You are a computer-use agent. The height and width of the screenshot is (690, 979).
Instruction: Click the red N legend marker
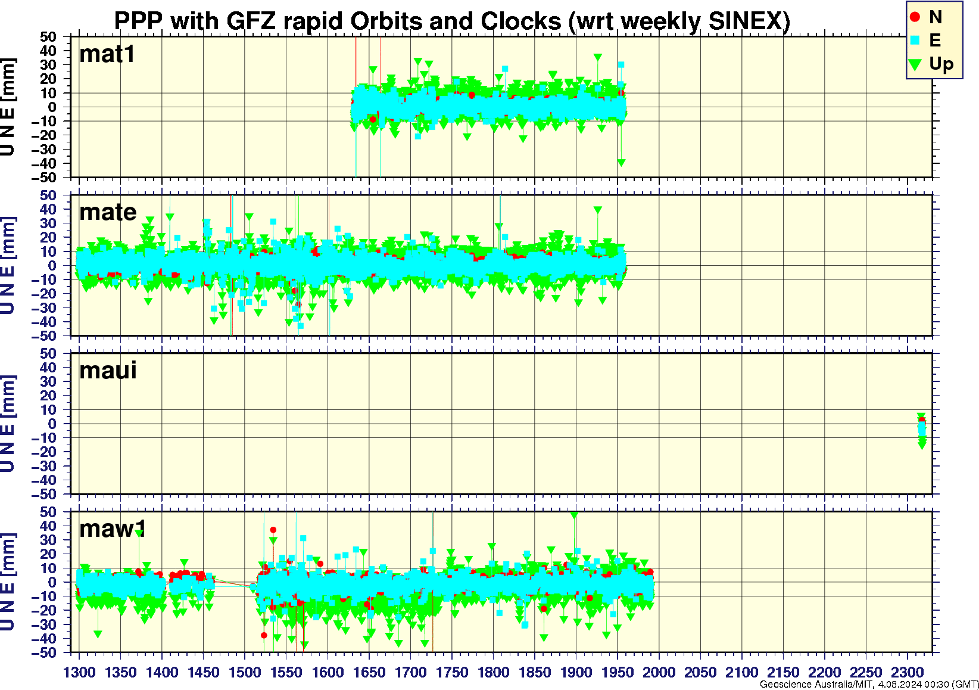click(915, 17)
